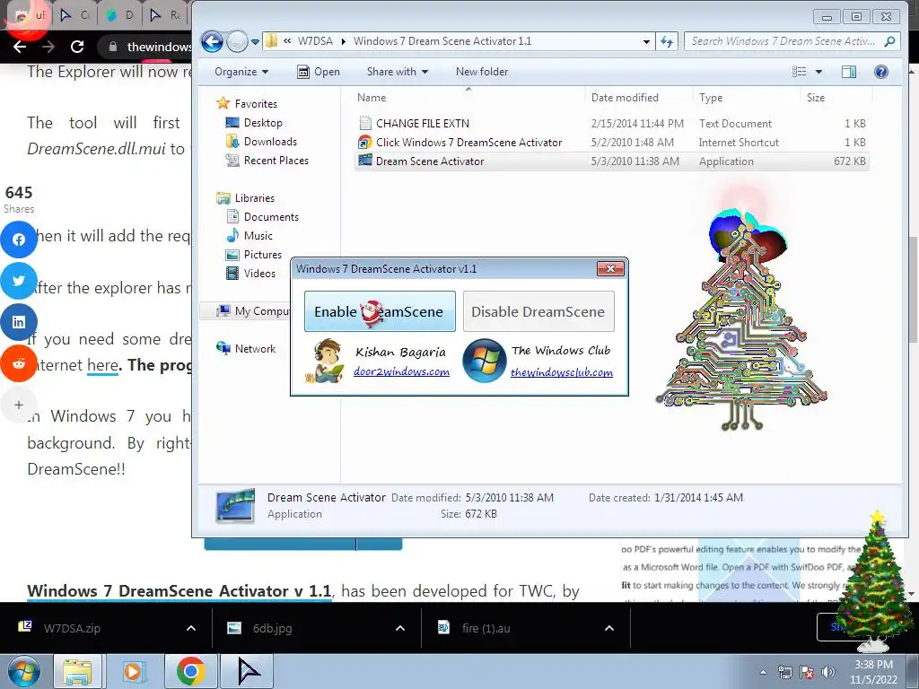
Task: Open the Organize menu
Action: (241, 72)
